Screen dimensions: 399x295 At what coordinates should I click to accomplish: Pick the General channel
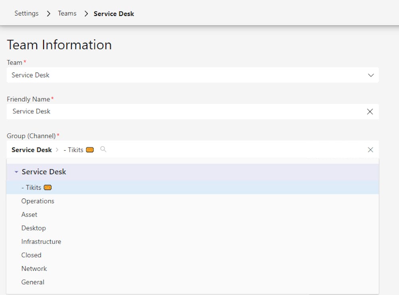coord(33,282)
